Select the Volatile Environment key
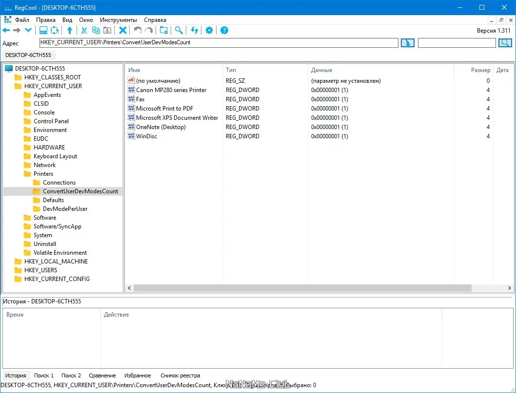Image resolution: width=516 pixels, height=393 pixels. point(60,252)
